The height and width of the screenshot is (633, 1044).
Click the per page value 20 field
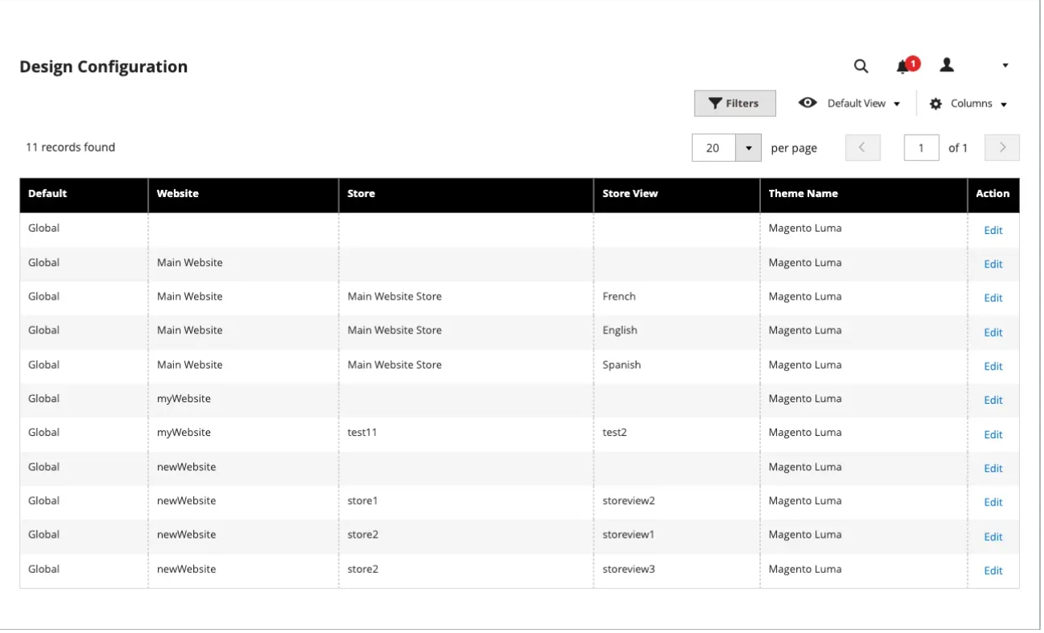(x=714, y=148)
